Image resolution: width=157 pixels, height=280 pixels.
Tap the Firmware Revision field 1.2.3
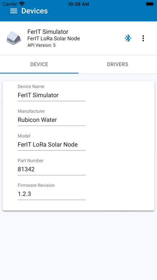pyautogui.click(x=52, y=194)
